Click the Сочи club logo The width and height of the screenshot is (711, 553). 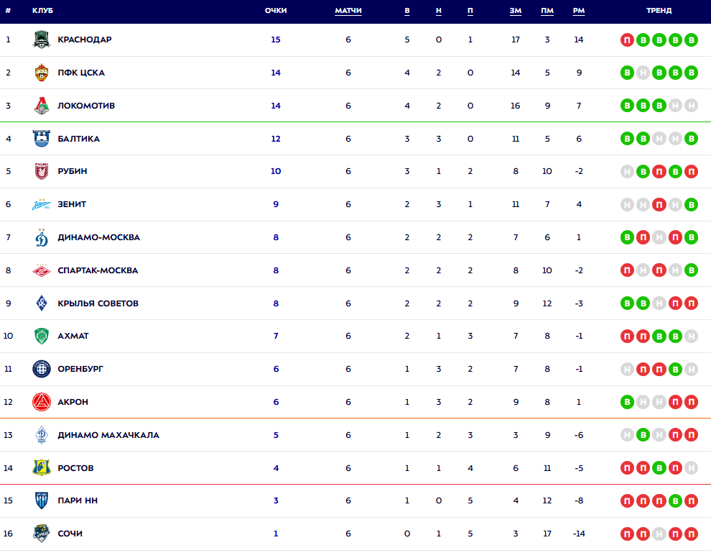coord(42,534)
